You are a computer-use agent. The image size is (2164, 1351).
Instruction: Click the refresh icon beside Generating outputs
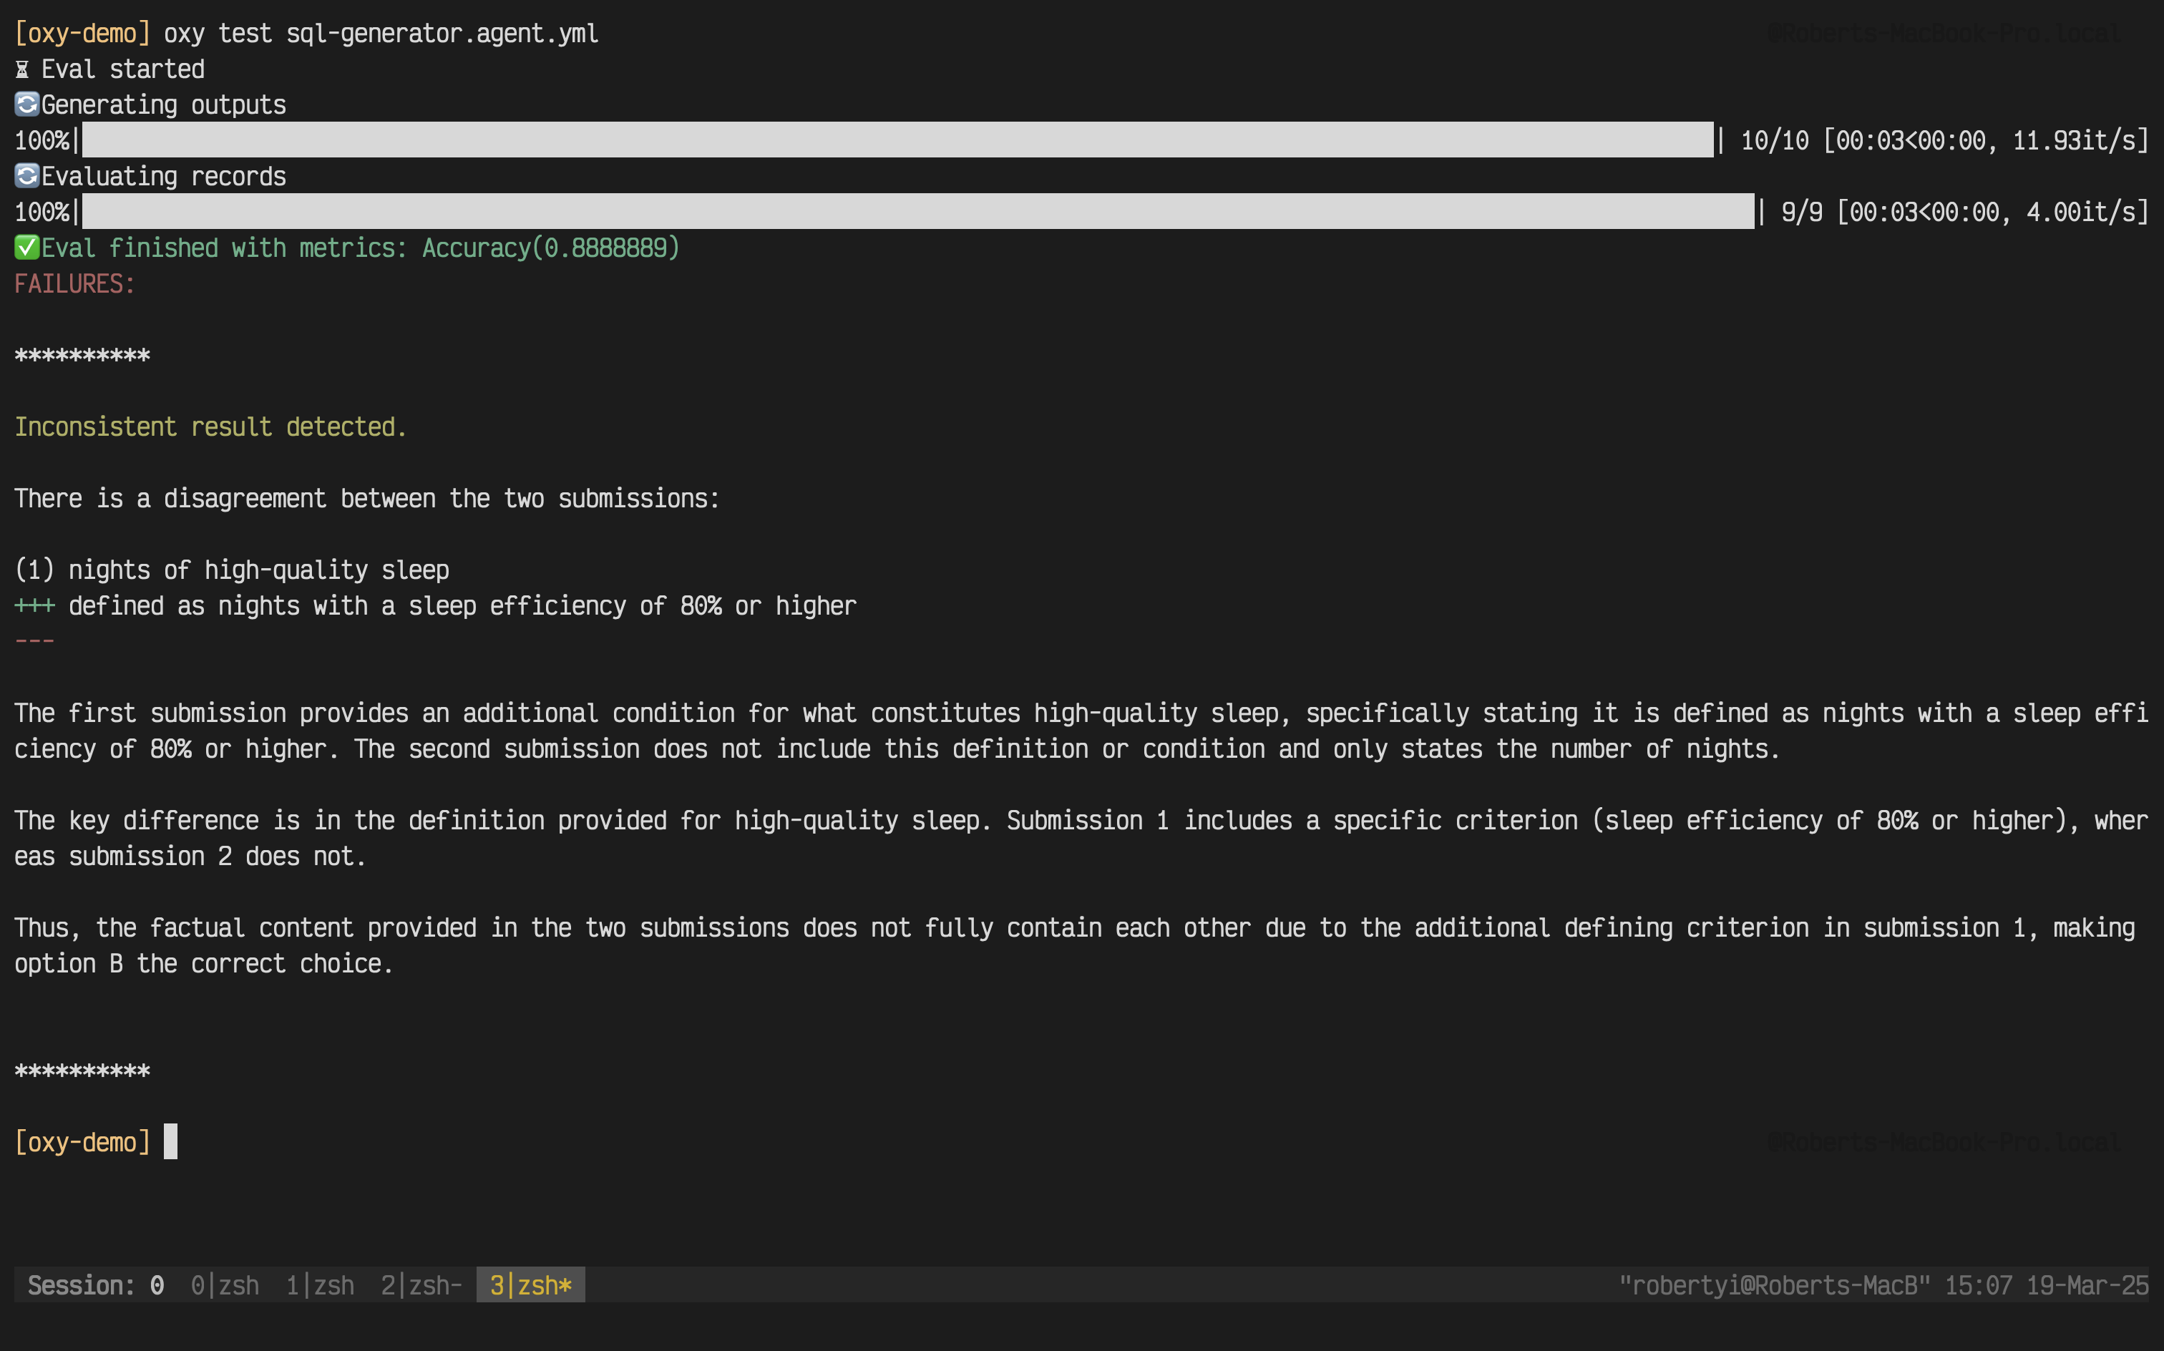pyautogui.click(x=26, y=104)
